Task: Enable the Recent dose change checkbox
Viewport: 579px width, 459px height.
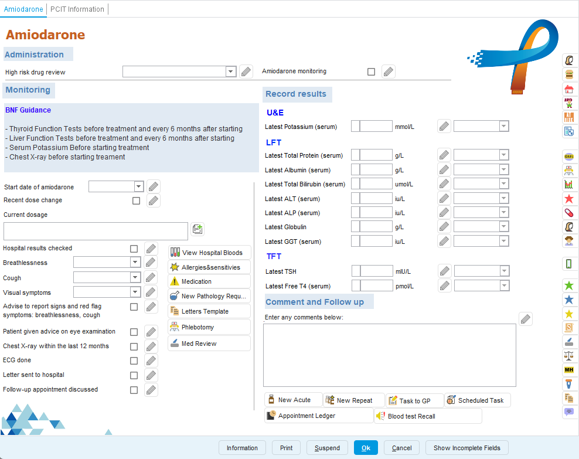Action: [x=136, y=200]
